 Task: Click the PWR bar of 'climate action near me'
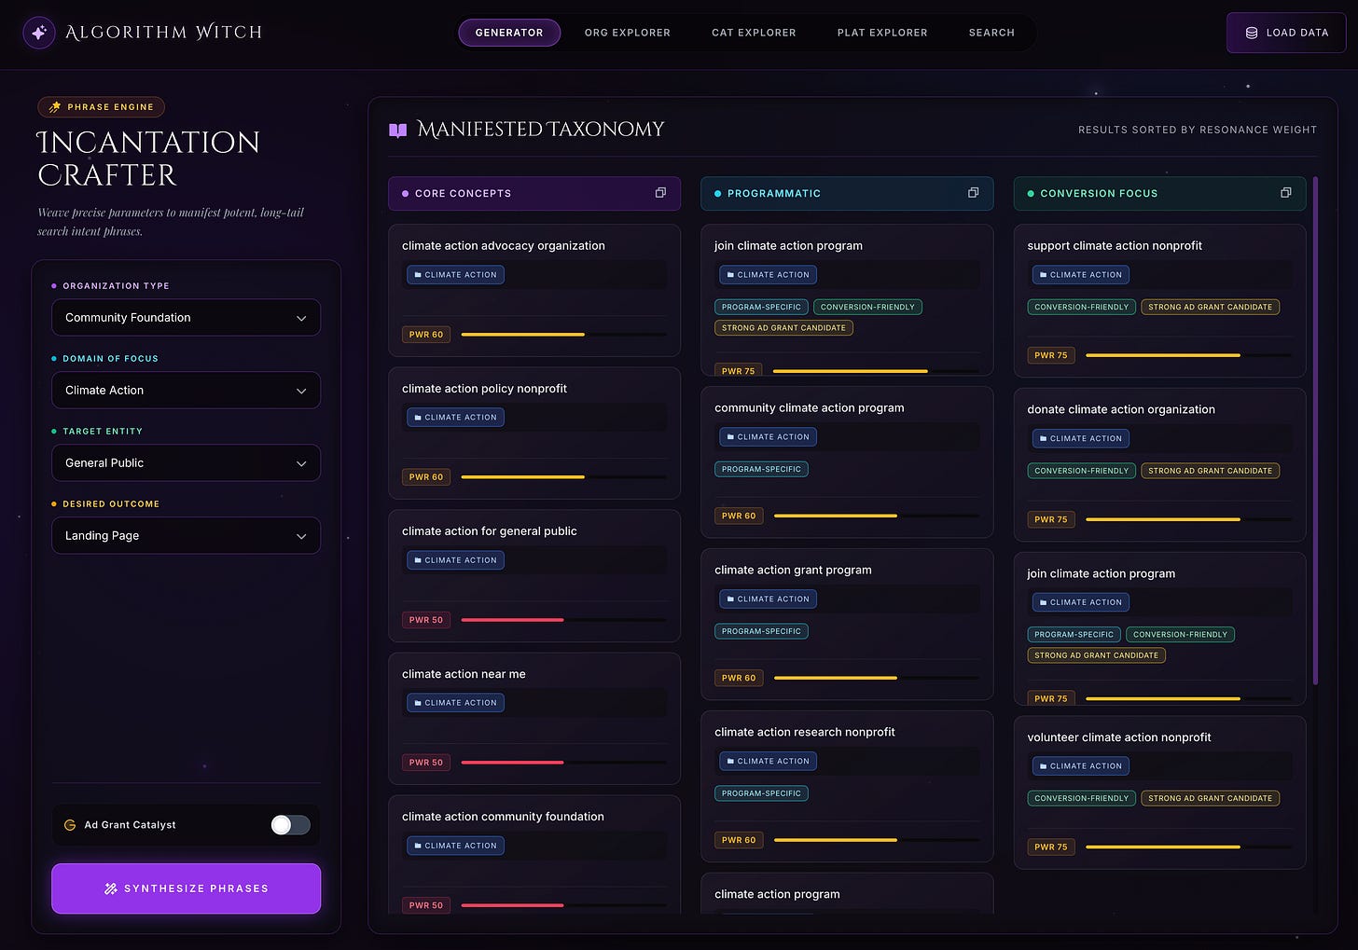coord(563,763)
